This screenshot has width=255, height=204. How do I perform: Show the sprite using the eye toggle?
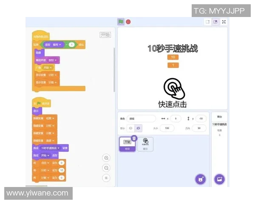tap(130, 128)
